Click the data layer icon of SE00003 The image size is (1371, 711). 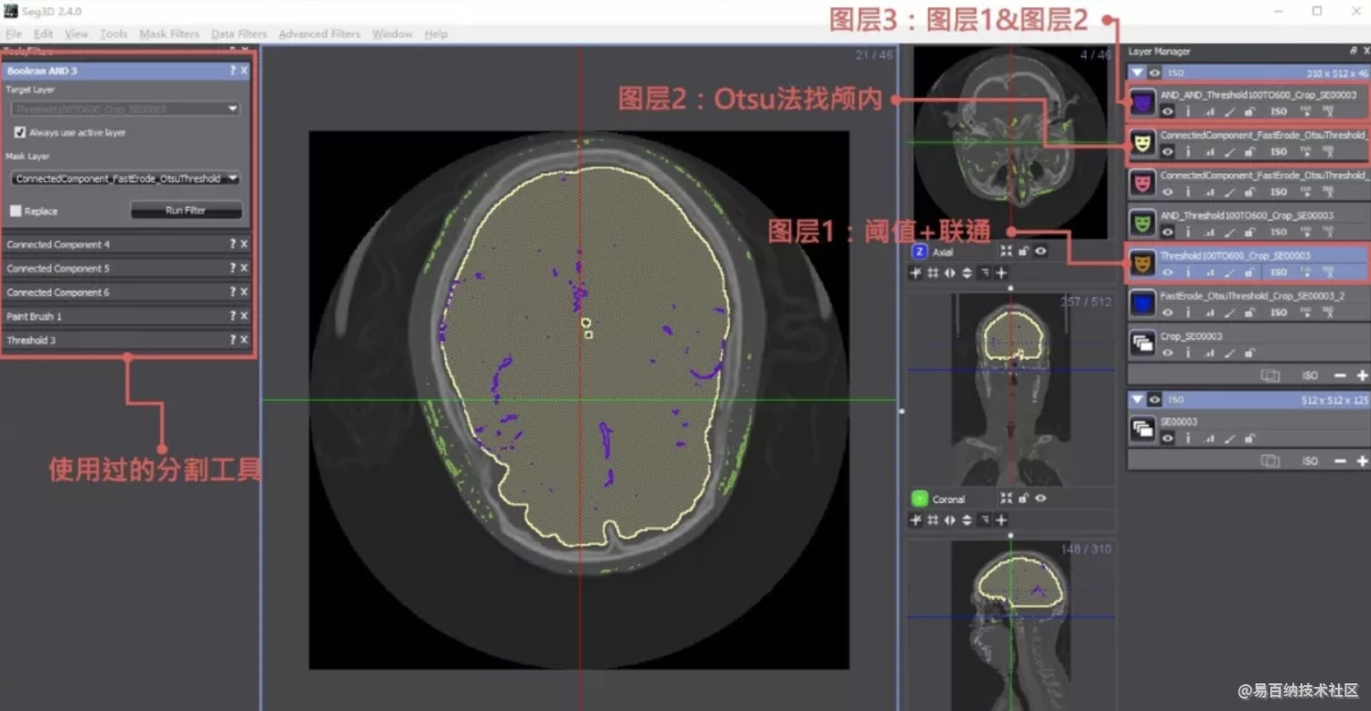click(x=1142, y=430)
